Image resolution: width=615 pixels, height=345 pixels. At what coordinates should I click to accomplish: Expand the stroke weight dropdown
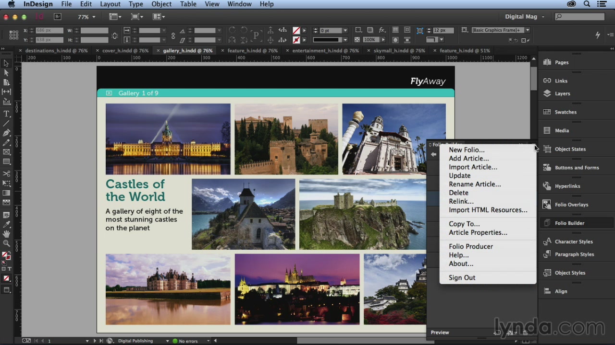[x=345, y=30]
